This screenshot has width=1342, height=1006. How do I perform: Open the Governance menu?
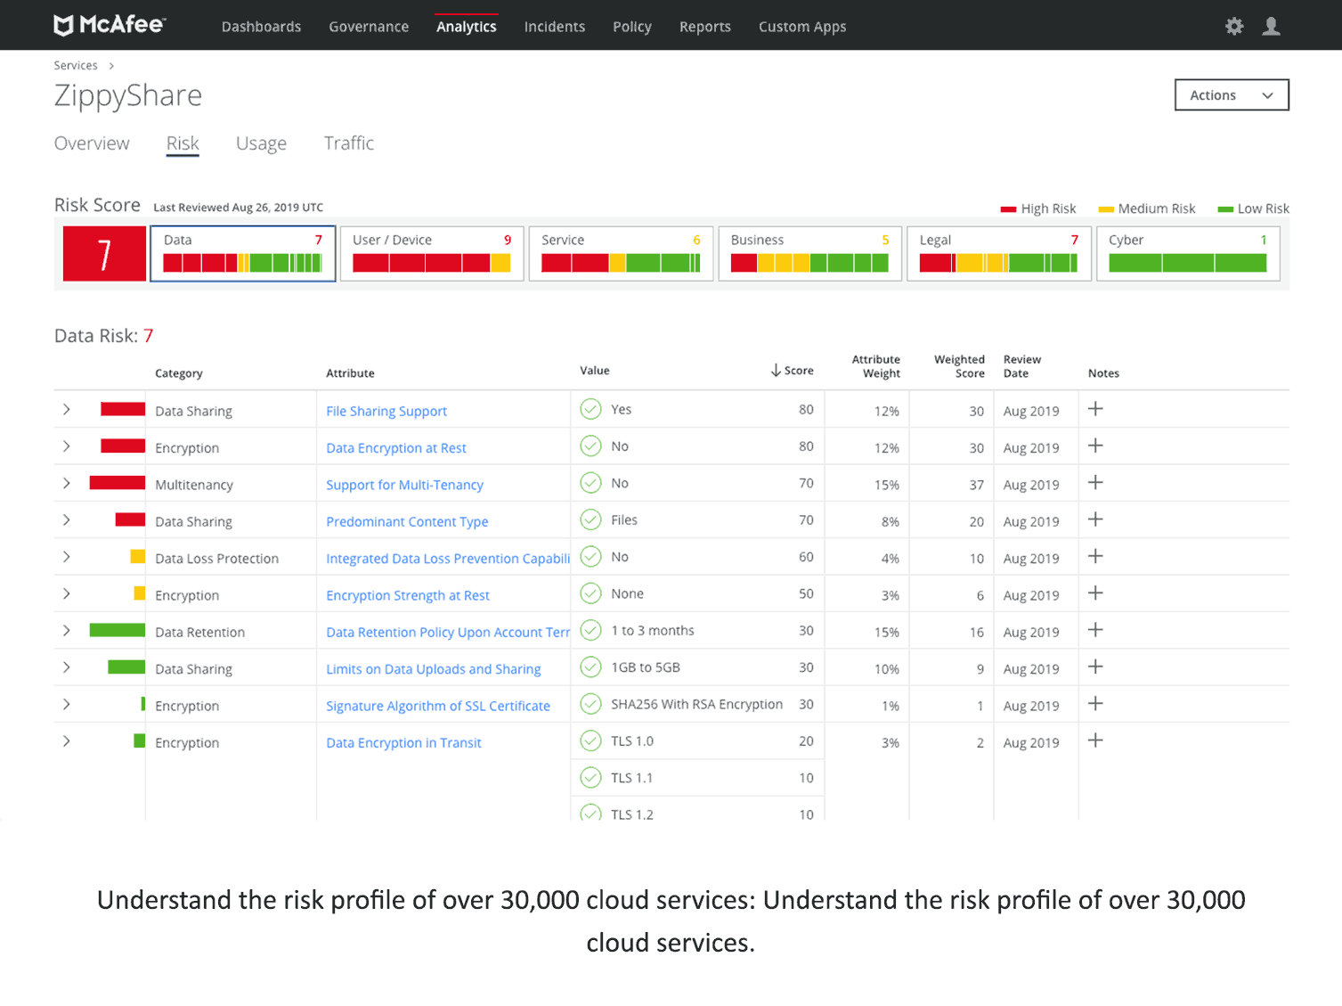tap(369, 27)
